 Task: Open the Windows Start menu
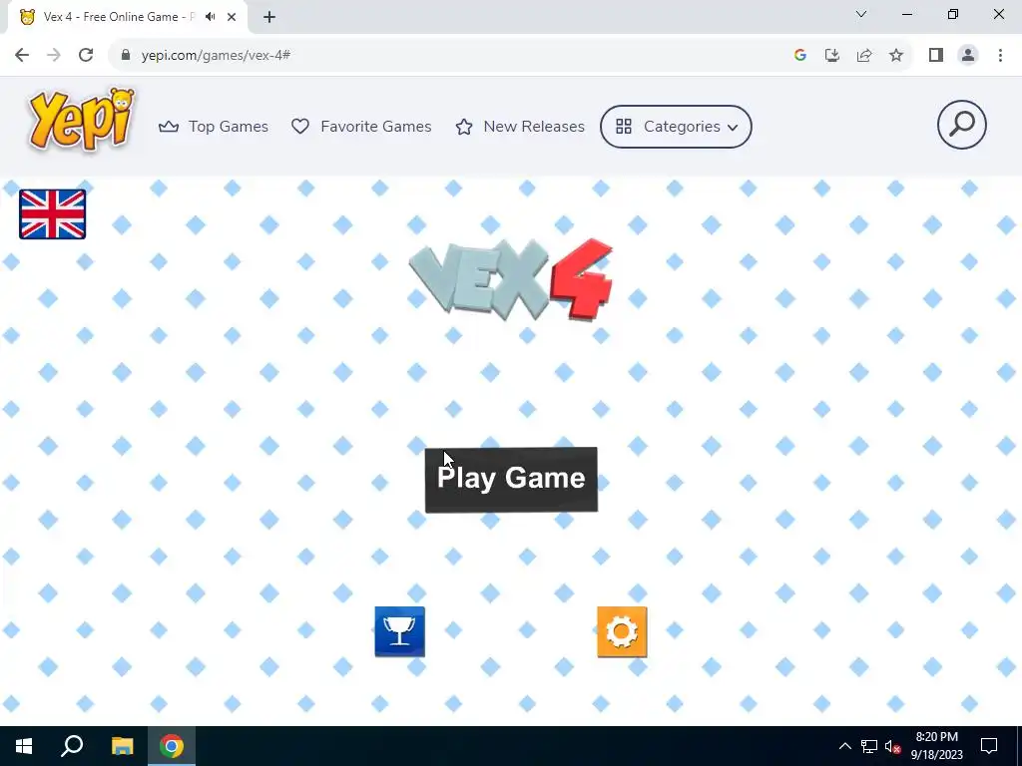24,746
